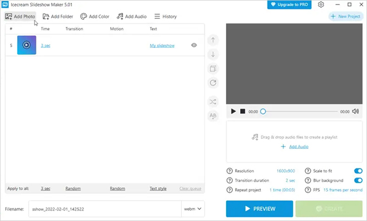Click the blue PREVIEW button
Image resolution: width=367 pixels, height=221 pixels.
[259, 208]
